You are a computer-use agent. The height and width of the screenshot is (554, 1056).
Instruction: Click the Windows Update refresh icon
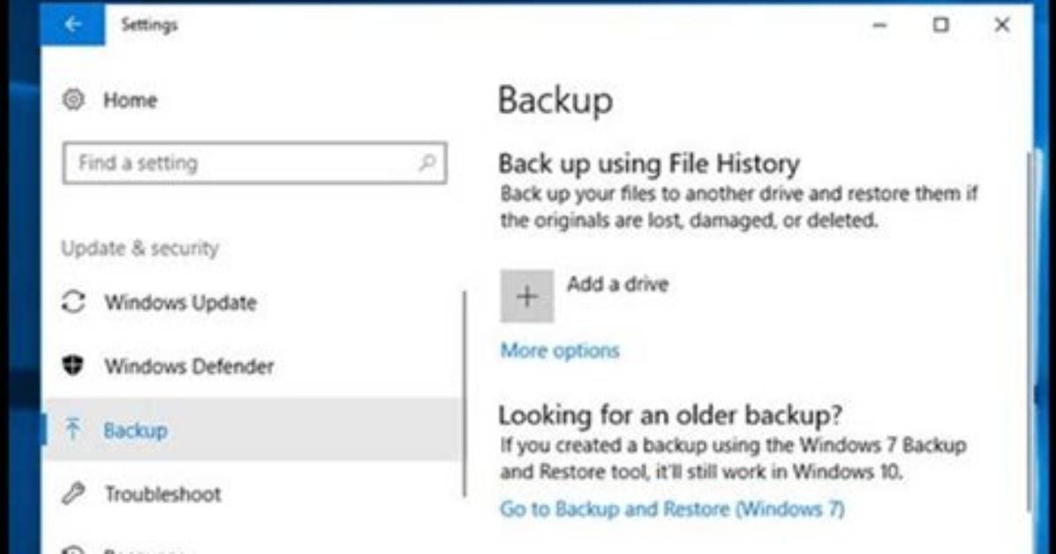pos(73,302)
